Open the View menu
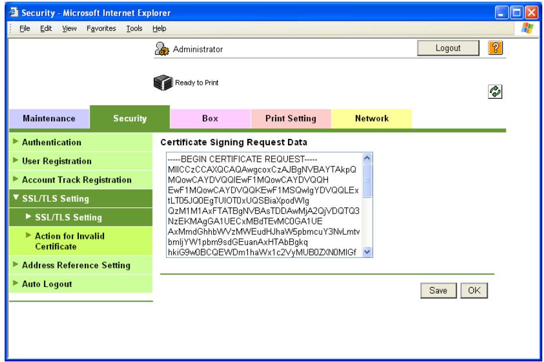The height and width of the screenshot is (362, 544). [x=70, y=28]
